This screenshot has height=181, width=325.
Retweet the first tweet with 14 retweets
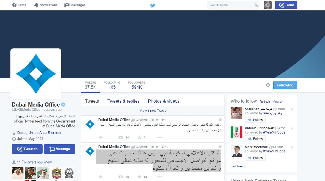(x=120, y=137)
